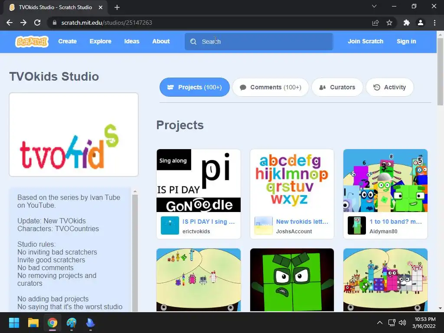Image resolution: width=444 pixels, height=333 pixels.
Task: Click Aidyman80 avatar icon
Action: point(357,225)
